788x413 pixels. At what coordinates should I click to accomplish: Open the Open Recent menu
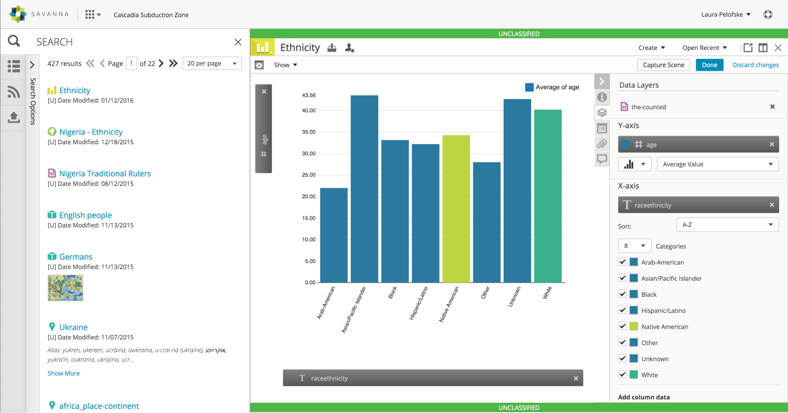pos(704,48)
